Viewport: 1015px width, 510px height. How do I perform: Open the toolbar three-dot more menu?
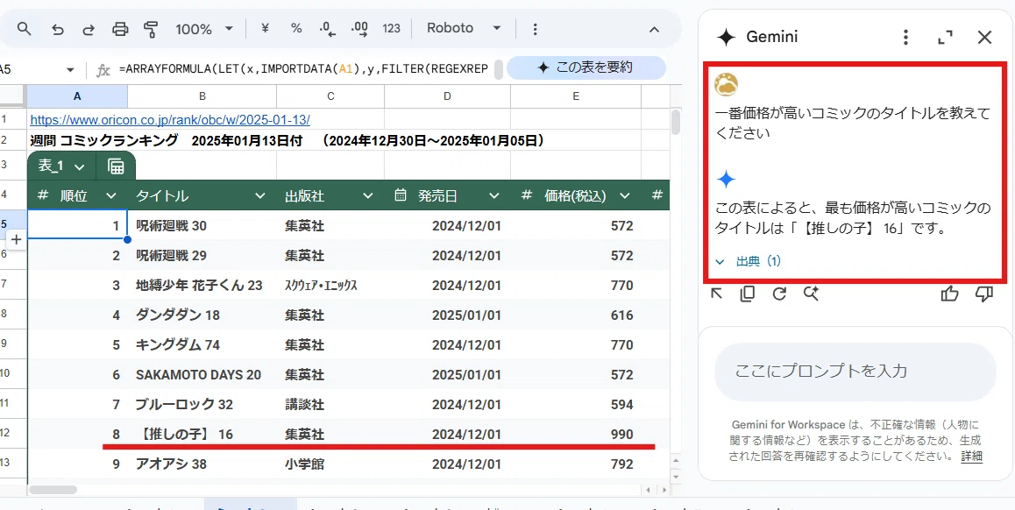(535, 28)
